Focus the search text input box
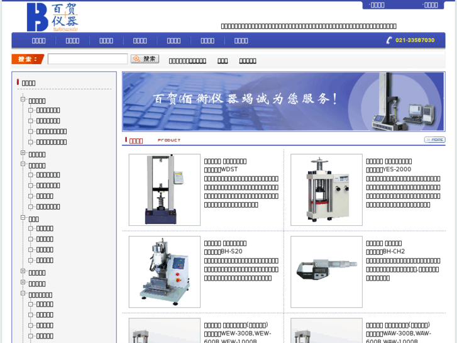 (x=88, y=59)
